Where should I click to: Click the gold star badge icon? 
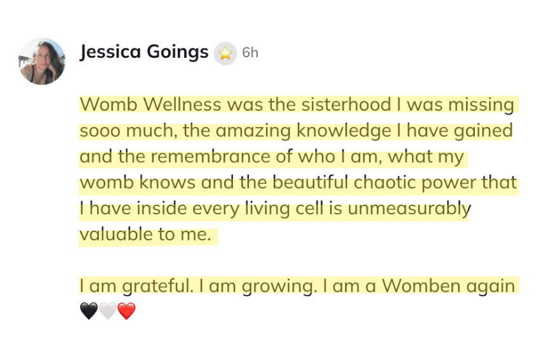(225, 53)
